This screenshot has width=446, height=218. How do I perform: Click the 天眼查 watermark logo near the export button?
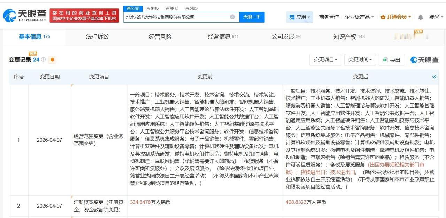coord(424,59)
